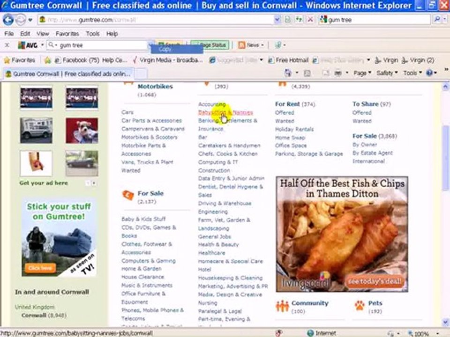Click the For Rent heading link
This screenshot has width=450, height=337.
coord(287,104)
